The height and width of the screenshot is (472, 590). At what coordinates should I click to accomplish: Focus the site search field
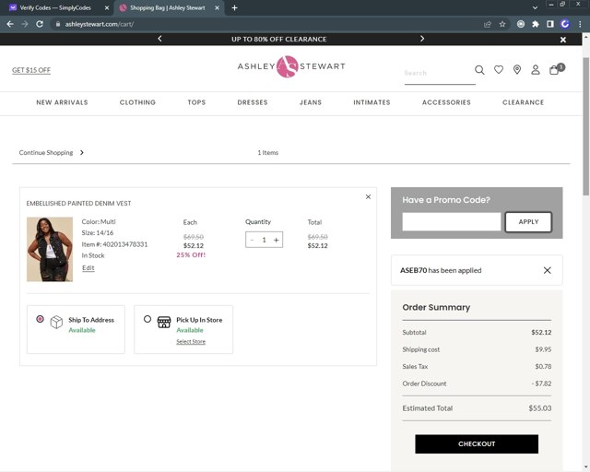pos(440,74)
